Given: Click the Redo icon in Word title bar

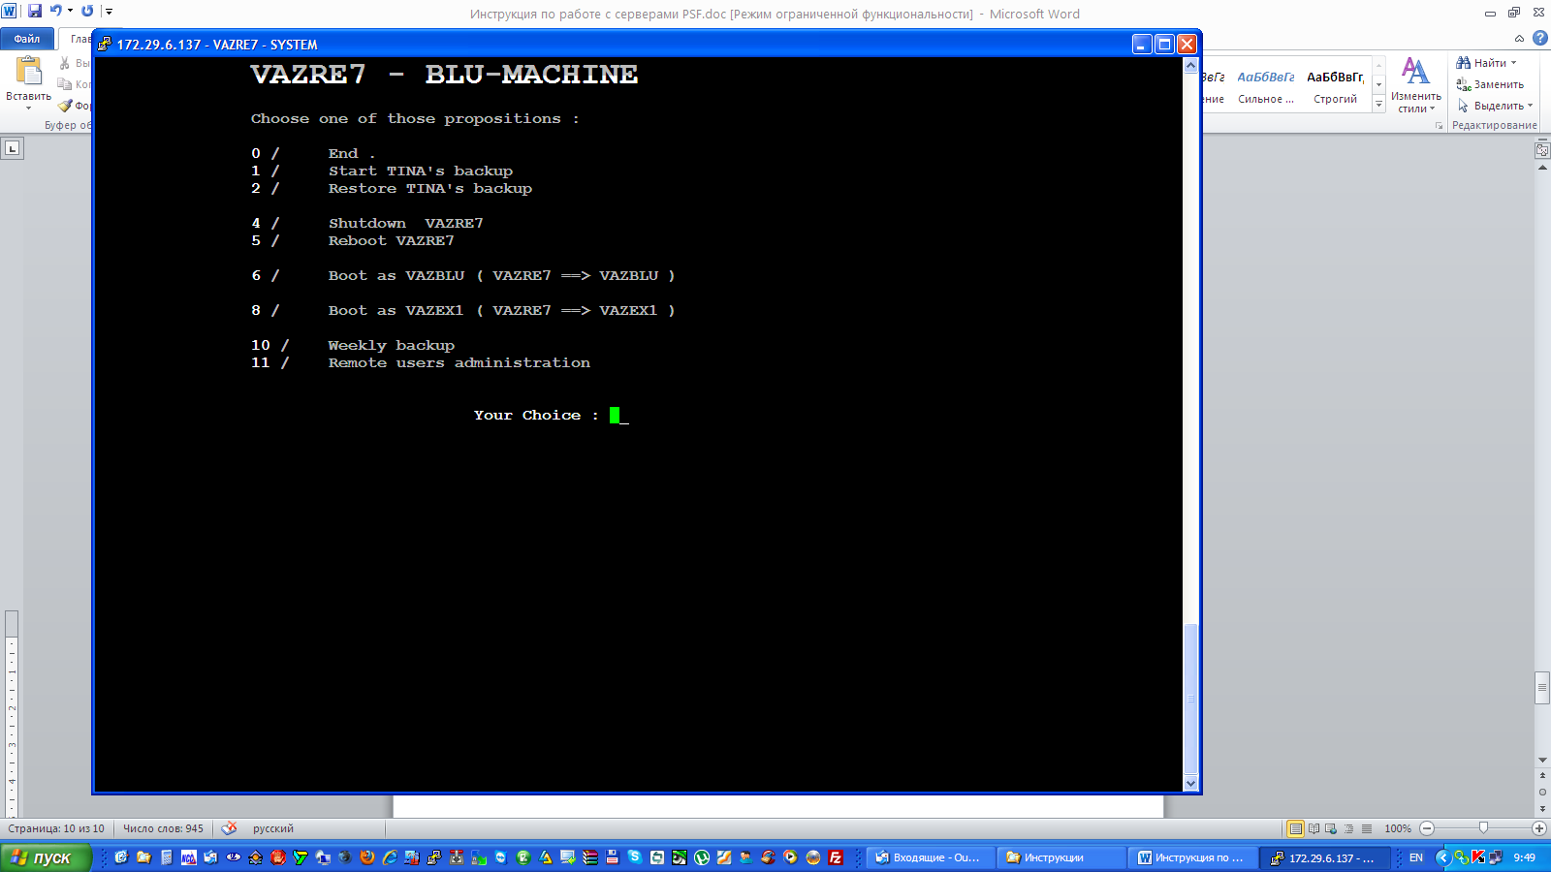Looking at the screenshot, I should coord(87,11).
